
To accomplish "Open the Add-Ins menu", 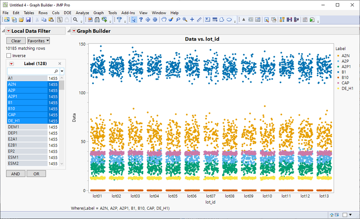I will tap(128, 13).
